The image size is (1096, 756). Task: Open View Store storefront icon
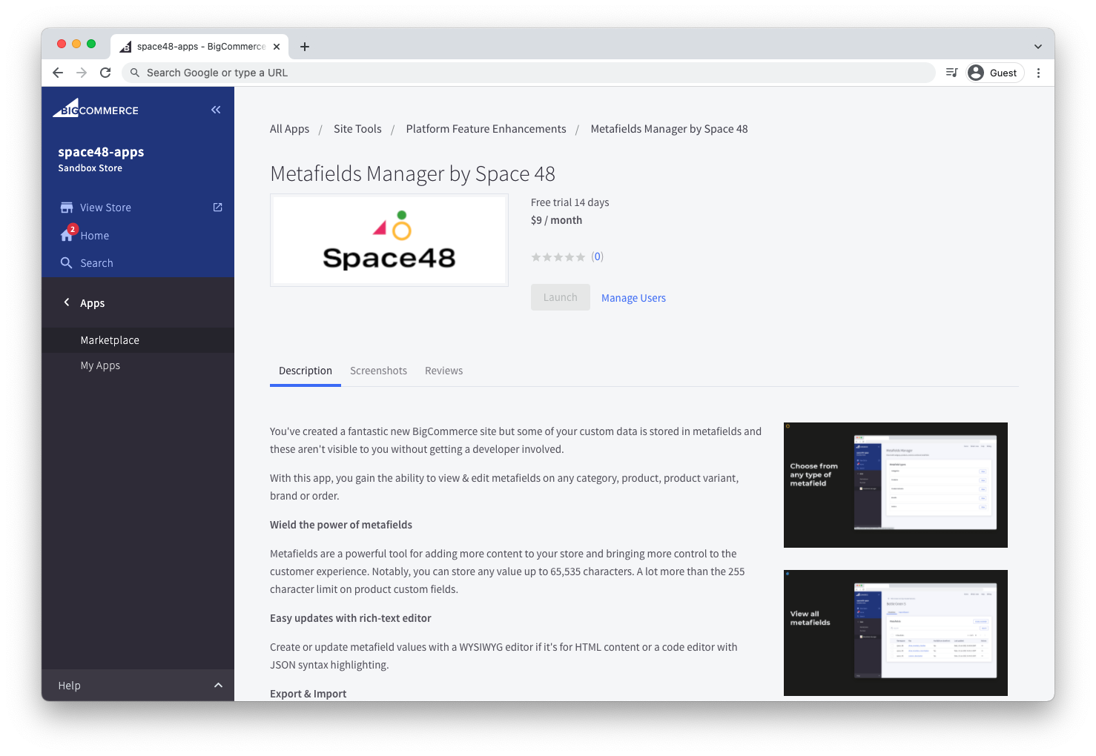[x=67, y=208]
